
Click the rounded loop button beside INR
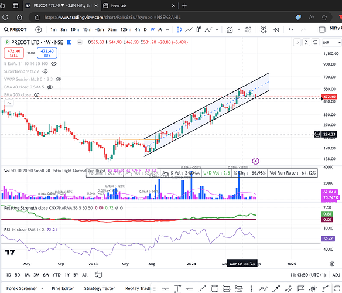tap(316, 42)
